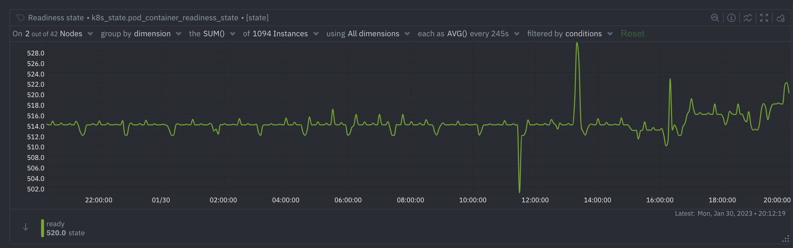This screenshot has height=248, width=793.
Task: Grab resize handle at chart bottom-right corner
Action: click(x=786, y=239)
